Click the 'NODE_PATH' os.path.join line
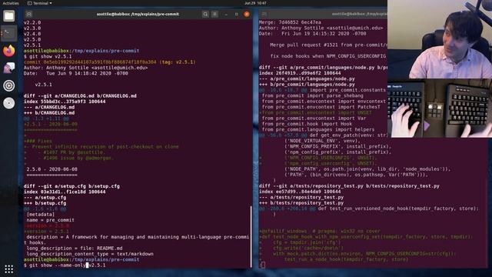 [367, 169]
